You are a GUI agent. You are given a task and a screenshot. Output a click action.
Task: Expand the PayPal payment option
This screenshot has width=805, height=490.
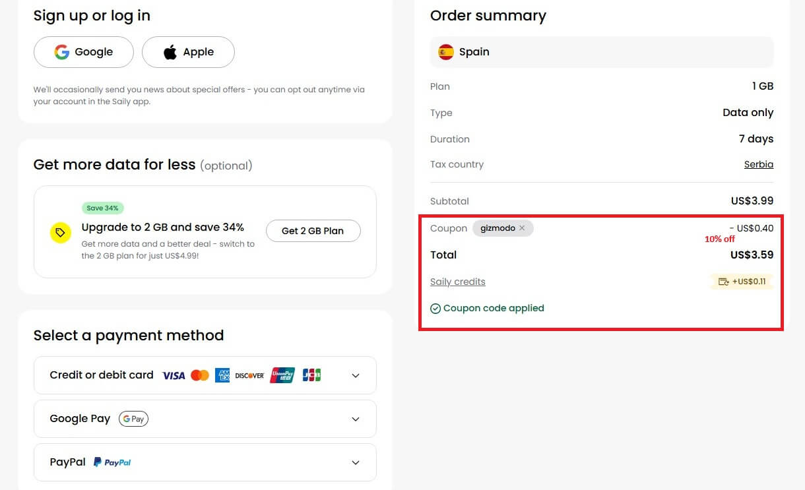point(356,462)
